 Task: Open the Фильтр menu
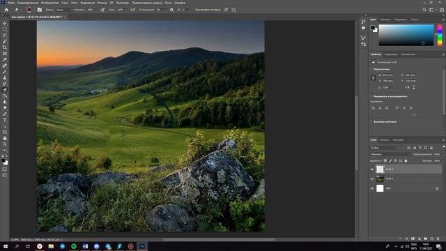pos(102,3)
